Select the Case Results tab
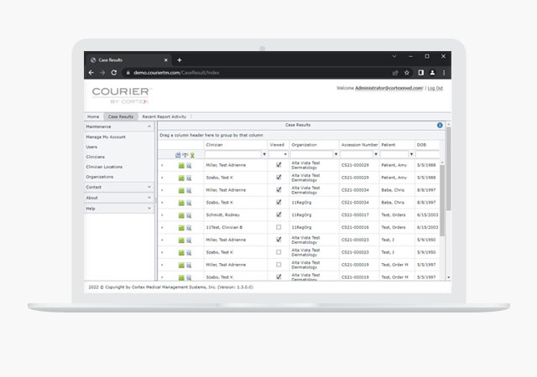 pos(121,116)
